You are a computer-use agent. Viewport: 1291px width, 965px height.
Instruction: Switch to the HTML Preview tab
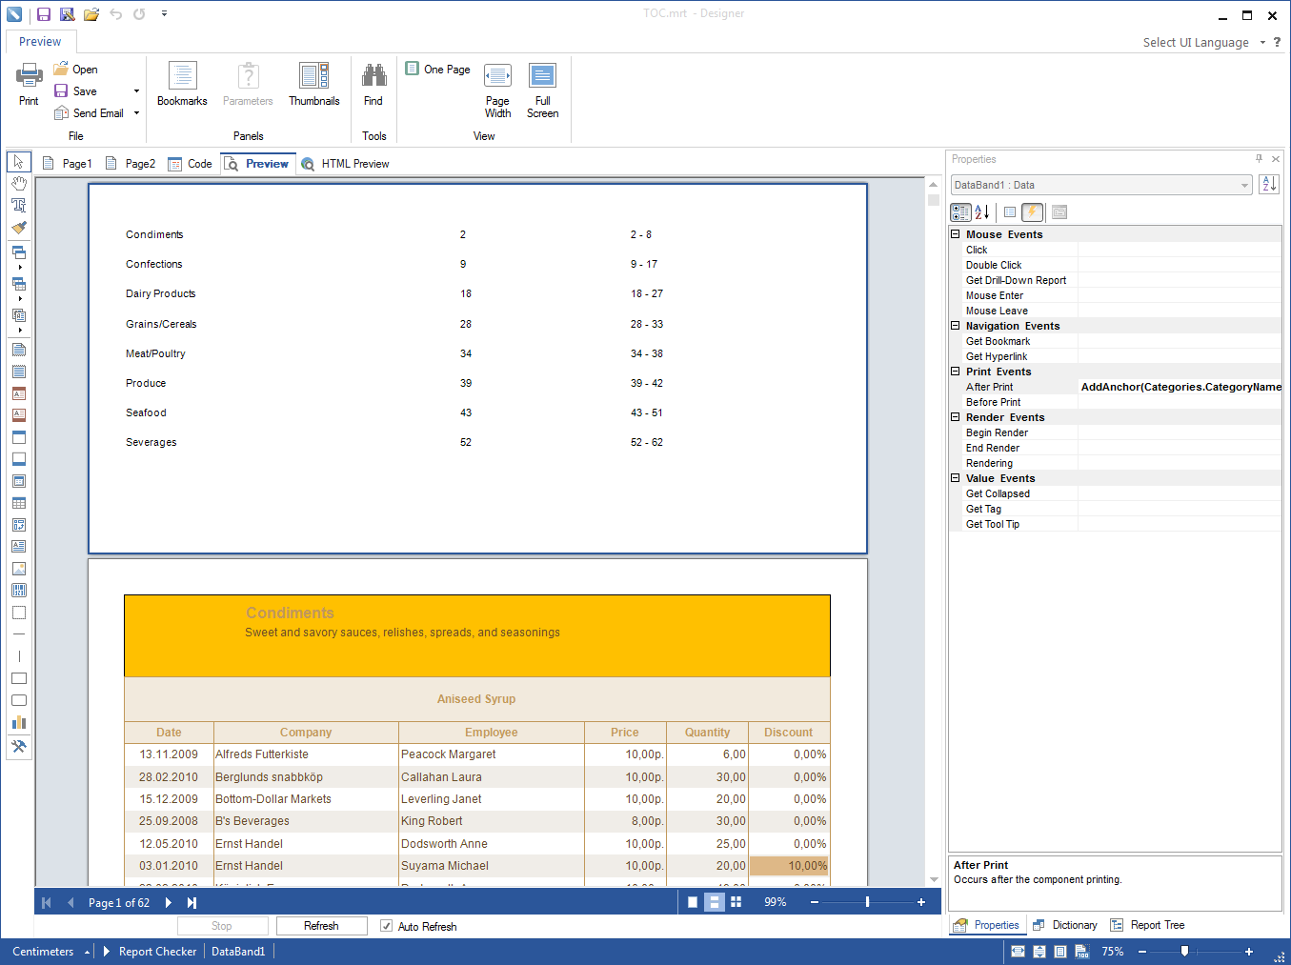pos(345,164)
